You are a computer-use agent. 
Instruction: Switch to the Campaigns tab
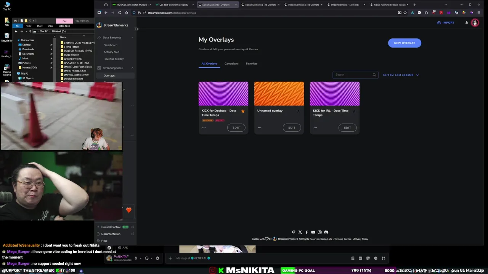click(x=231, y=64)
